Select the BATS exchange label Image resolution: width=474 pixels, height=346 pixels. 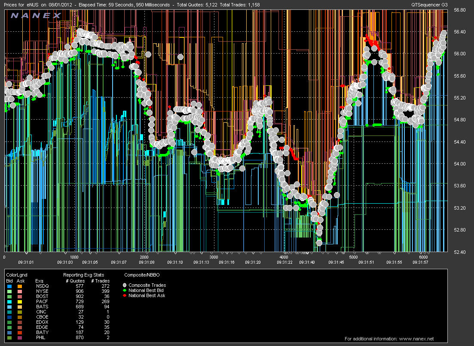pos(42,307)
